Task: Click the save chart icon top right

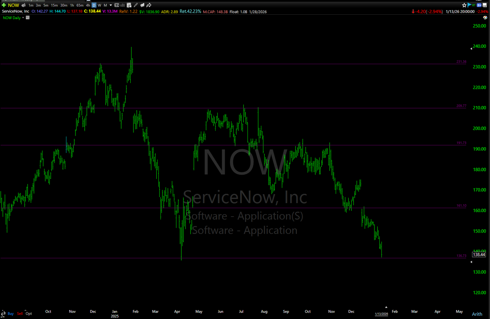Action: [485, 5]
